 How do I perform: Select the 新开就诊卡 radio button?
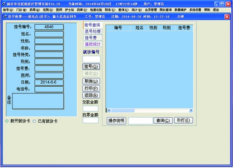pyautogui.click(x=7, y=121)
